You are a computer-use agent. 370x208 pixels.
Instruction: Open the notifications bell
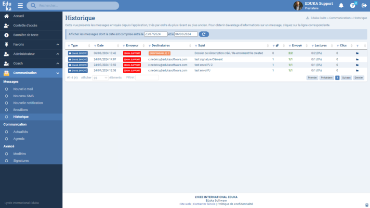[x=341, y=6]
